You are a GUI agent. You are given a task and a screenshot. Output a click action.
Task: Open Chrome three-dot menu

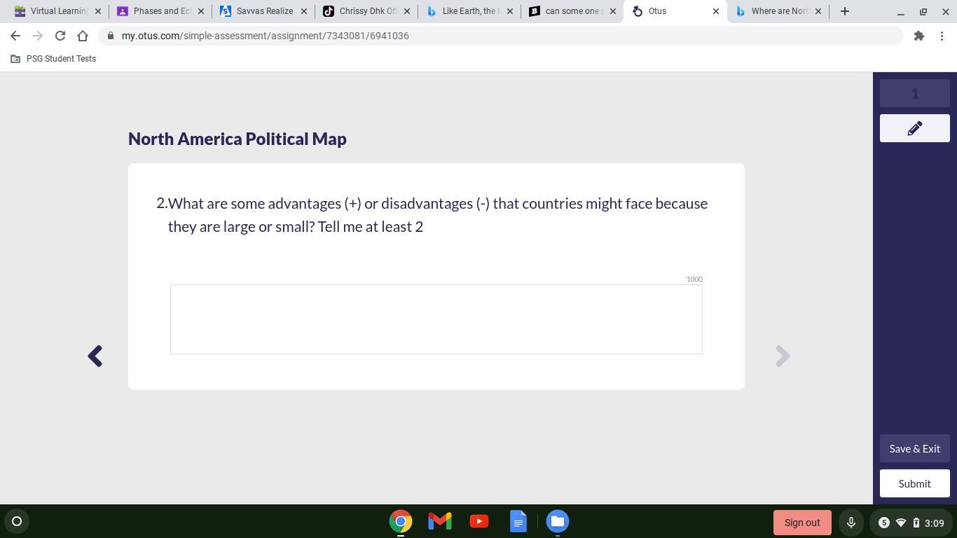(x=942, y=36)
